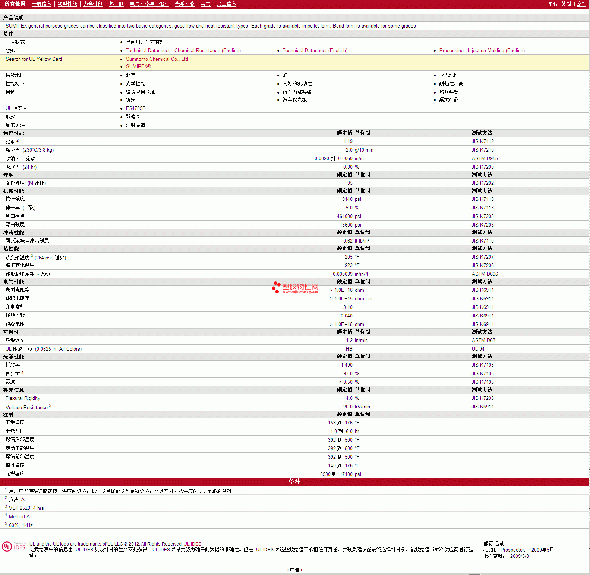Viewport: 590px width, 575px height.
Task: Click footnote 3 VST 25±3, 4 hrs
Action: coord(26,508)
